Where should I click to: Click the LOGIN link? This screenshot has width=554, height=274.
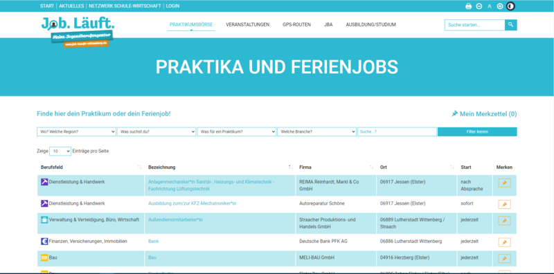(172, 6)
